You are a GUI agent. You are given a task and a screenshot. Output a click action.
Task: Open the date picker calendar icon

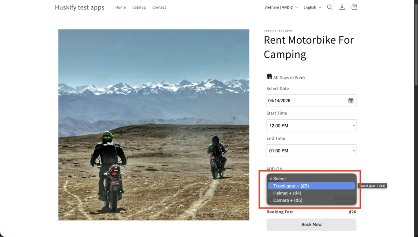(351, 101)
